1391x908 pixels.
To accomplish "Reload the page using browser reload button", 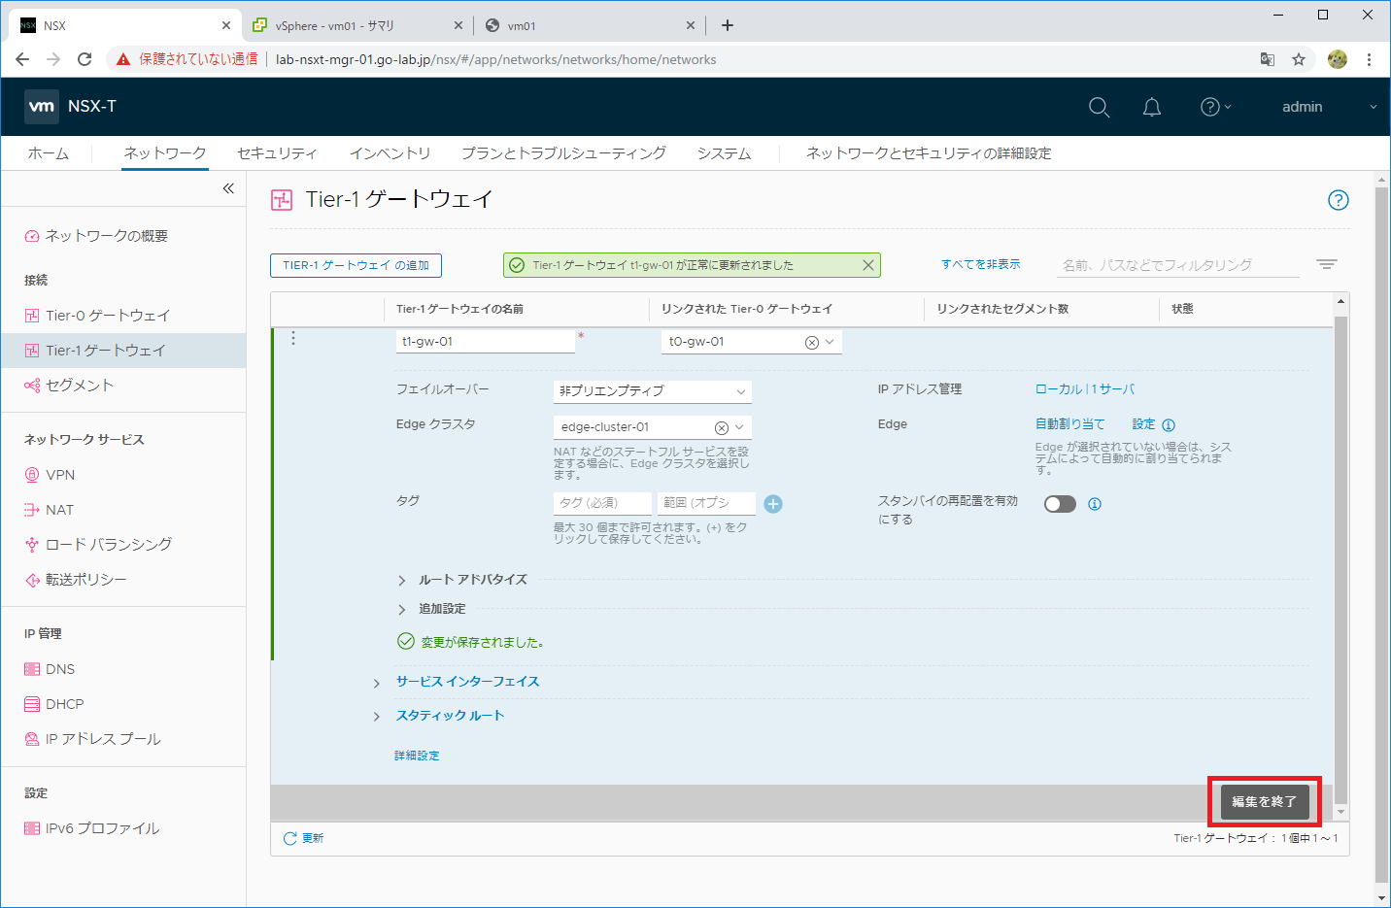I will pos(85,59).
